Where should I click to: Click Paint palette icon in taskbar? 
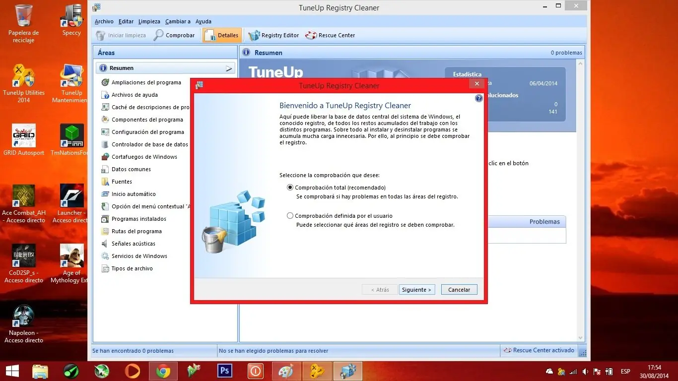286,371
